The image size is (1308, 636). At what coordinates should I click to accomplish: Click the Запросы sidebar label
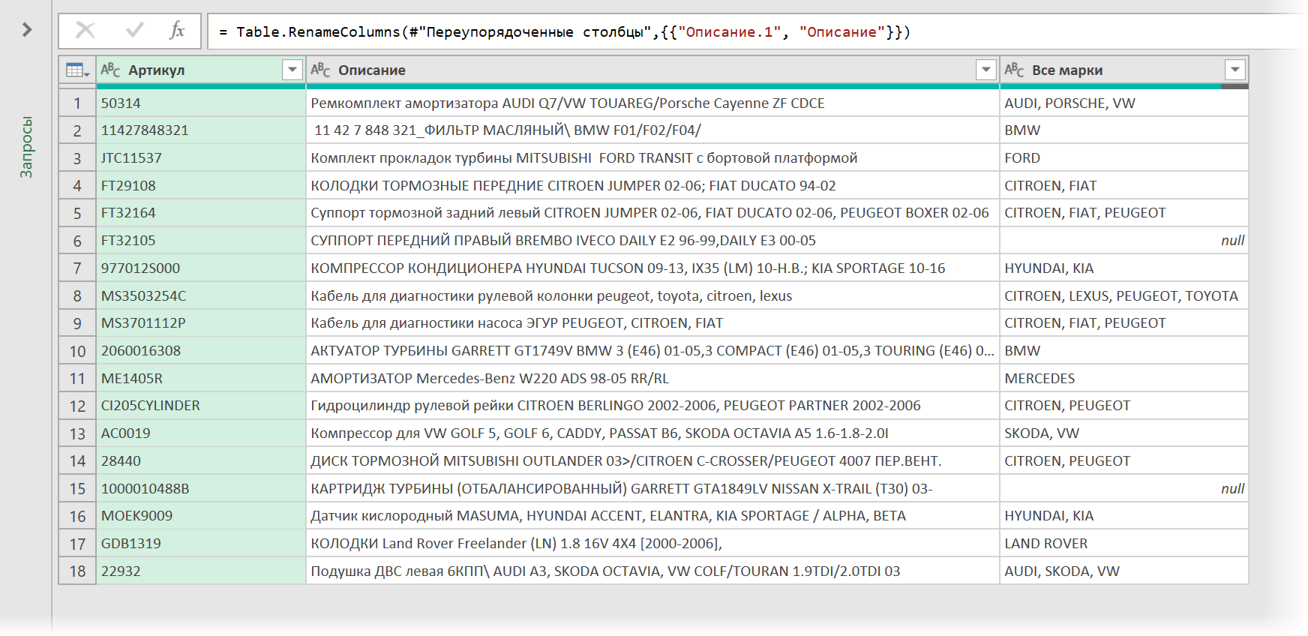26,147
